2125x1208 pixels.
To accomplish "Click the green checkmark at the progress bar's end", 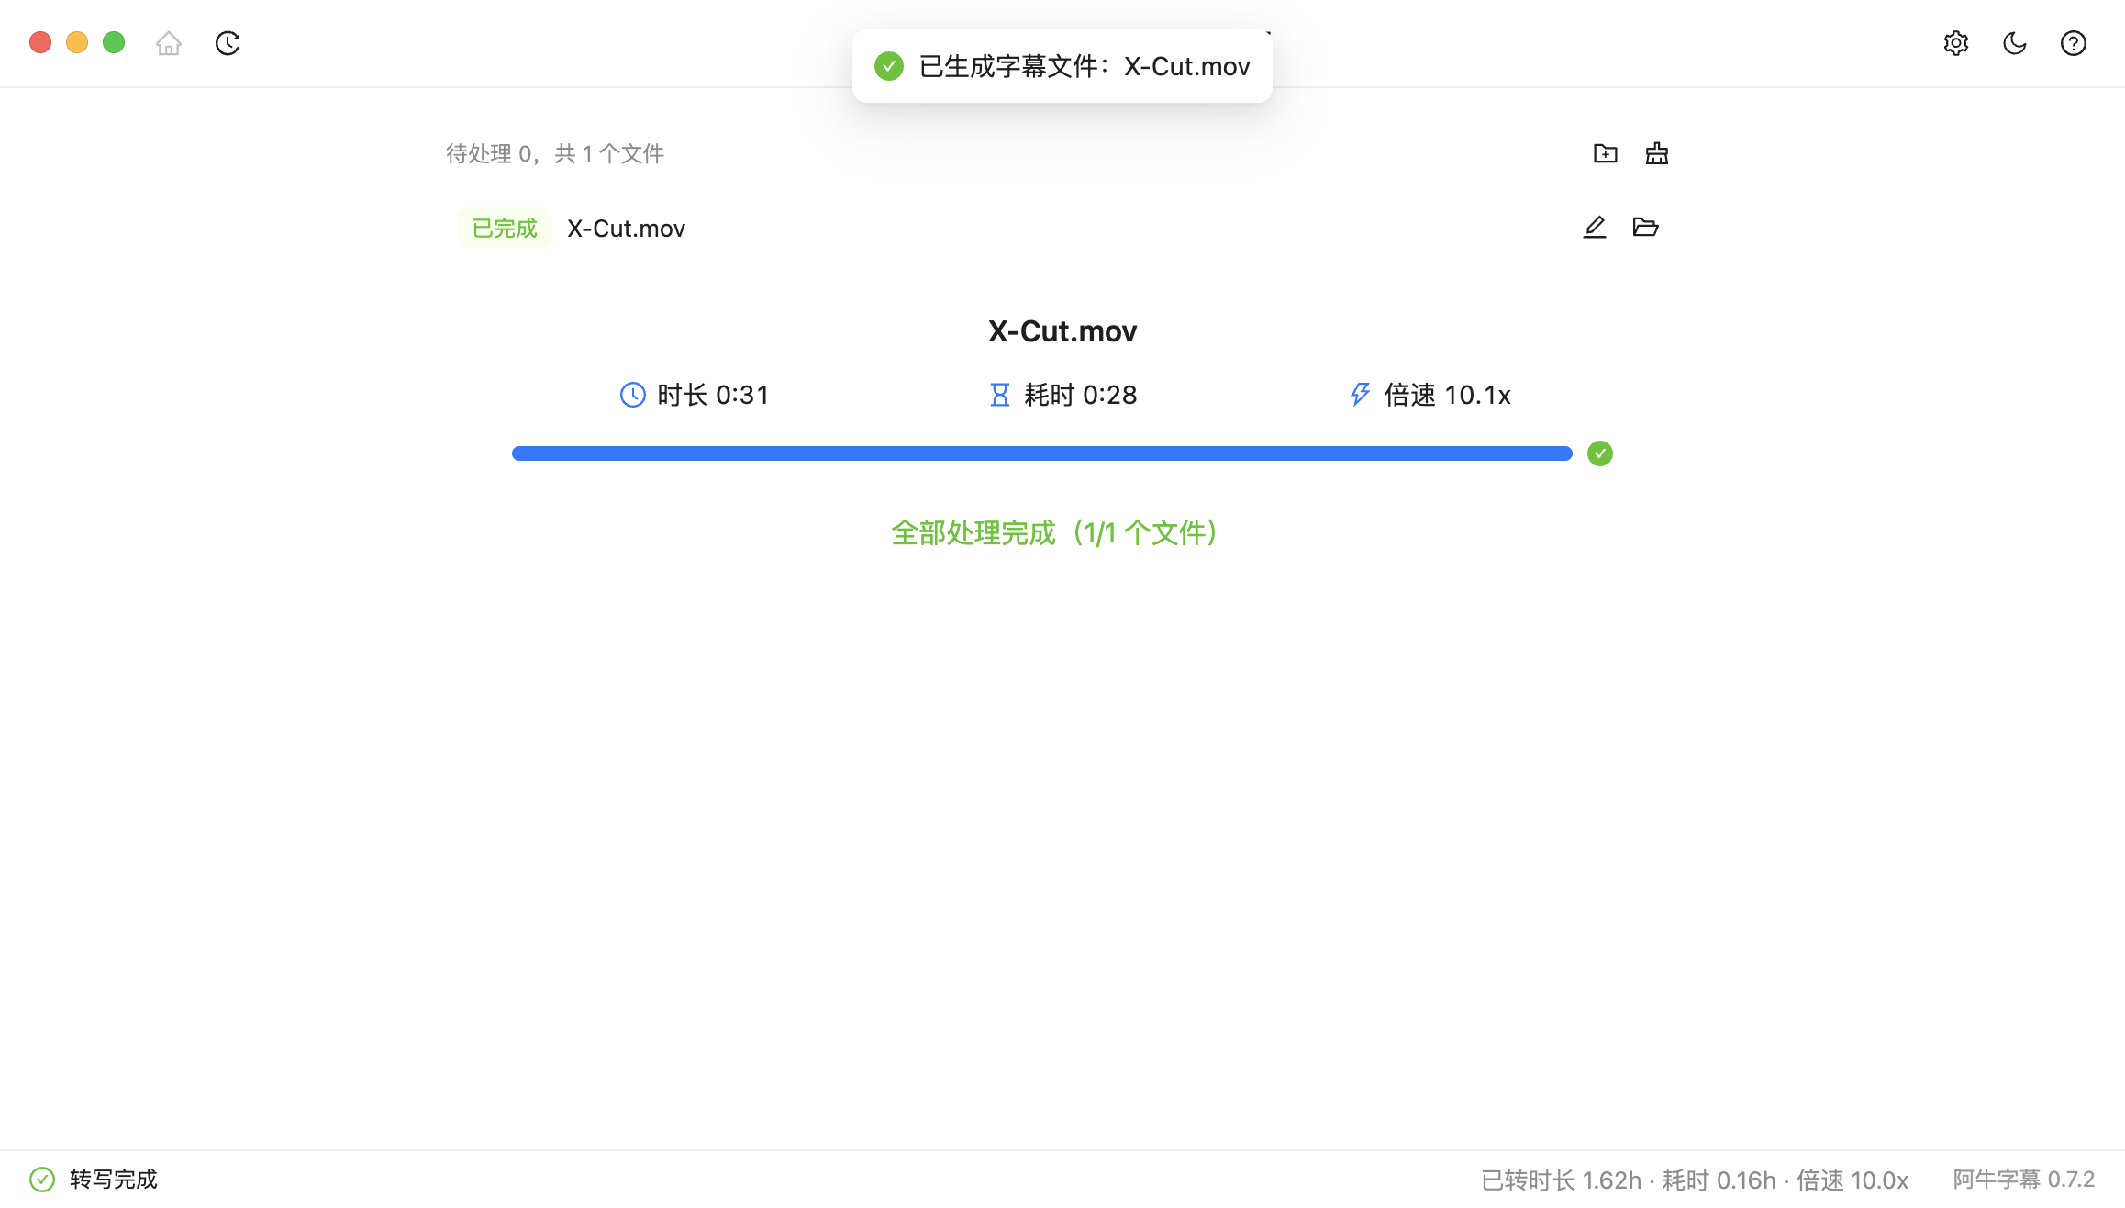I will click(1600, 453).
